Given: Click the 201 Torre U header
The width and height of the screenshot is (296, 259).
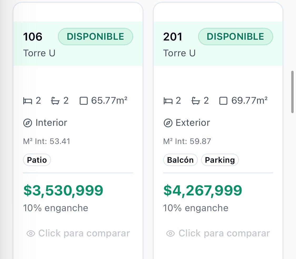Looking at the screenshot, I should pyautogui.click(x=218, y=44).
